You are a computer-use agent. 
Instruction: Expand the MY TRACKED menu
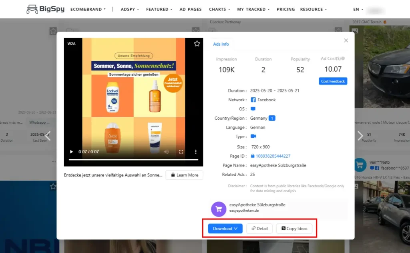(x=253, y=9)
